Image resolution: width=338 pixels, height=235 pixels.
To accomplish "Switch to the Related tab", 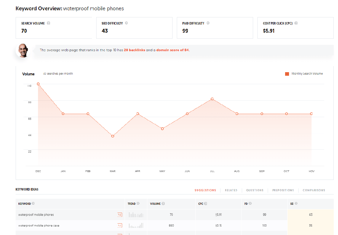I will [x=231, y=190].
